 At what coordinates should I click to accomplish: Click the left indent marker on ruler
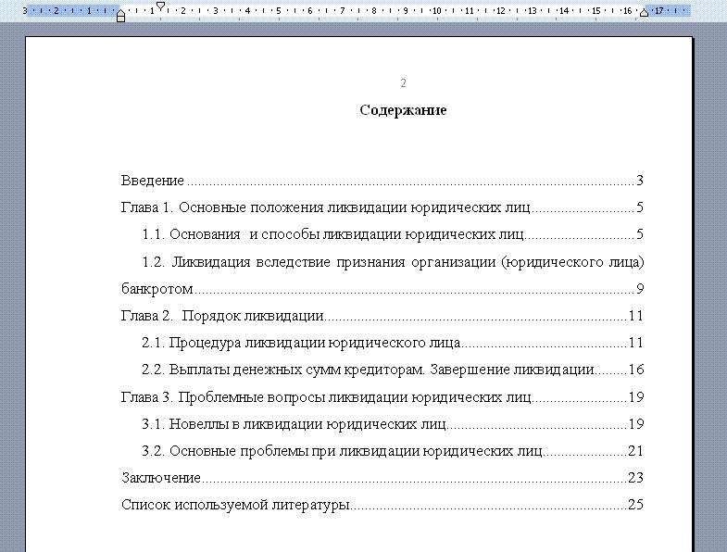click(x=120, y=17)
